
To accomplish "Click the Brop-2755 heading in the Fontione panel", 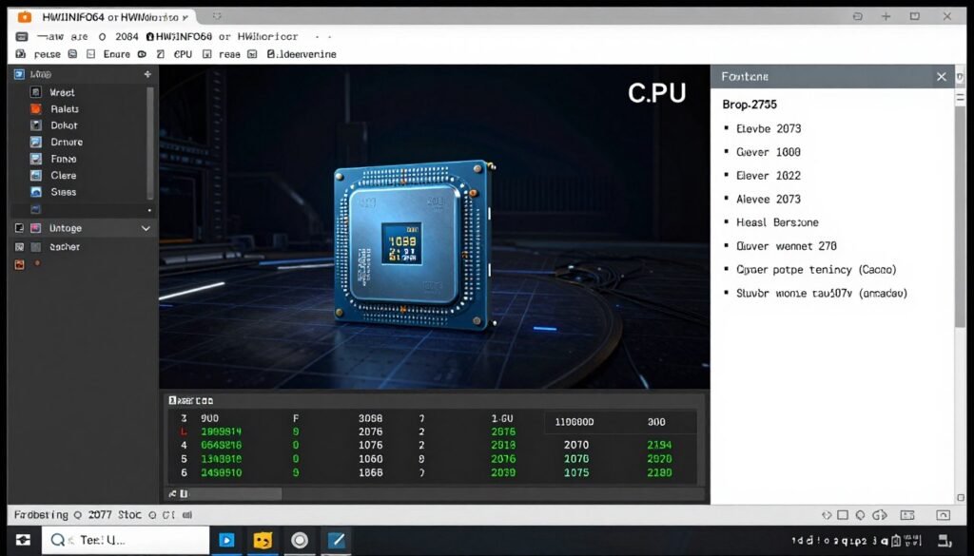I will pos(748,104).
